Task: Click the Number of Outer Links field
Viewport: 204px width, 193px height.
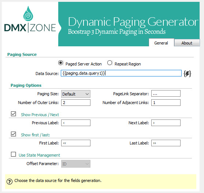Action: 76,103
